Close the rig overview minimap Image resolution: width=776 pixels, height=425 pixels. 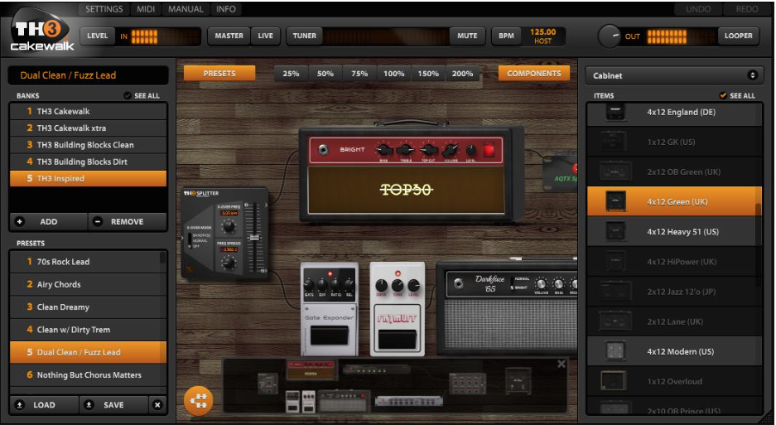[562, 364]
